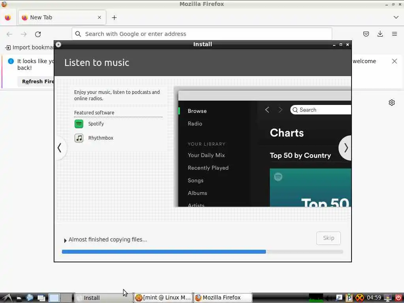
Task: Open the Firefox Pocket save icon
Action: [x=366, y=34]
